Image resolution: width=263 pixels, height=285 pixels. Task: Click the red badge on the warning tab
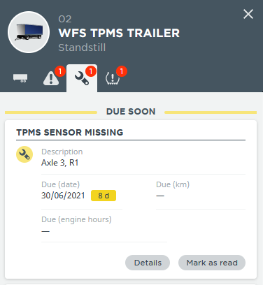(60, 71)
